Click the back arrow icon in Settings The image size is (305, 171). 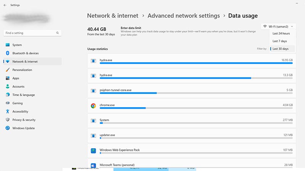tap(5, 5)
